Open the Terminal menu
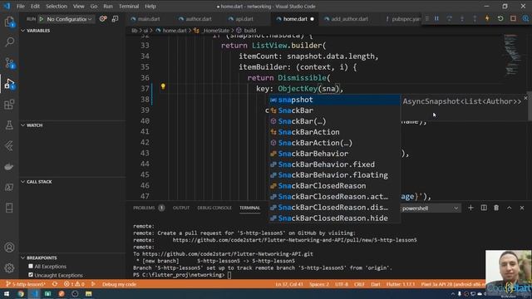 pos(129,7)
